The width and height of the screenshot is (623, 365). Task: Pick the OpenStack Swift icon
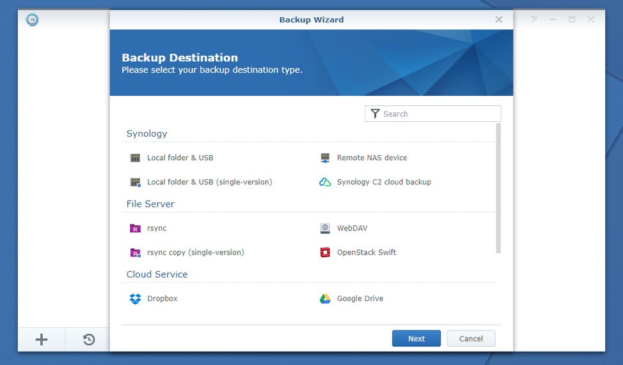[x=325, y=253]
